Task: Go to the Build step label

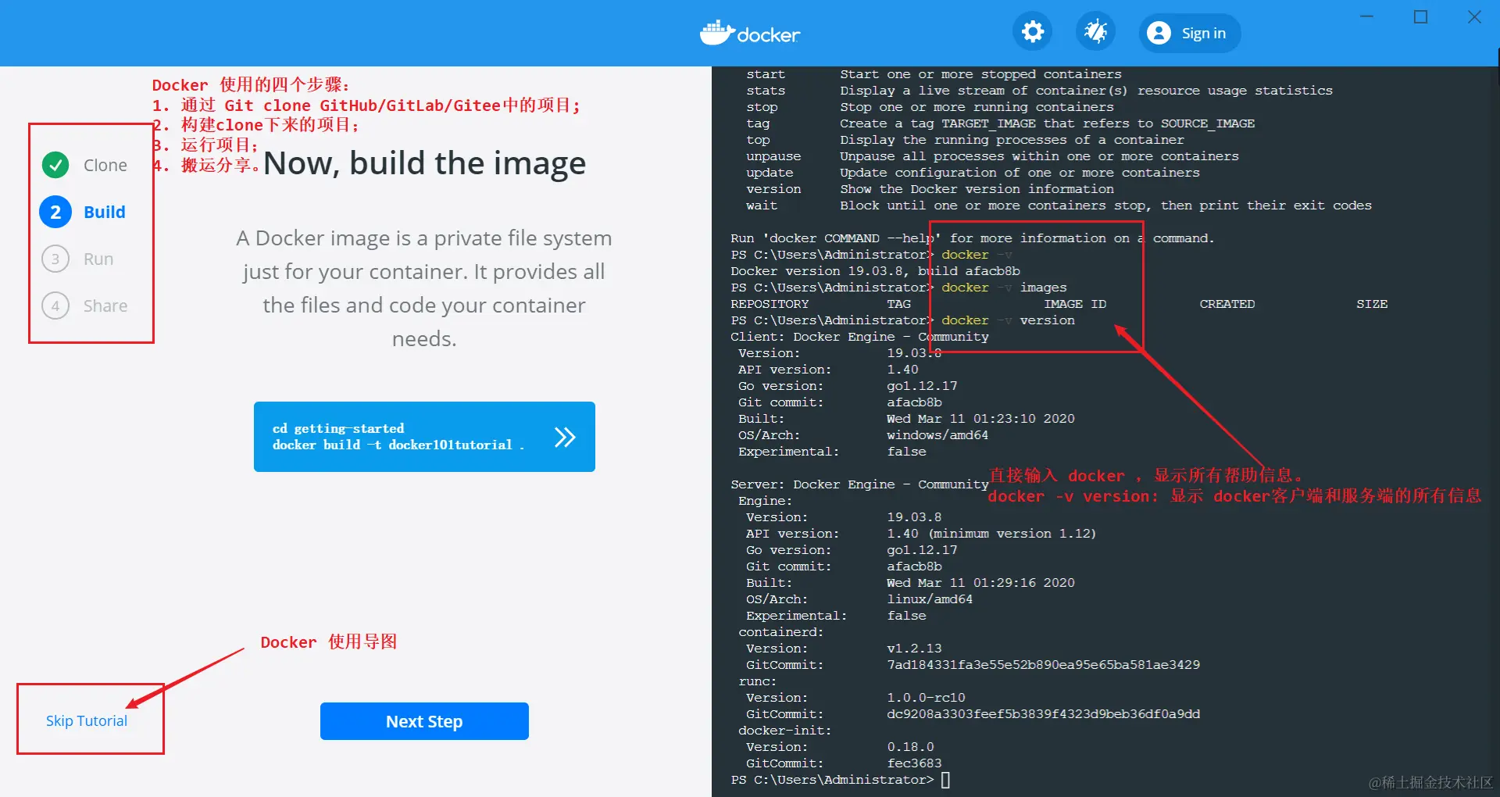Action: coord(105,212)
